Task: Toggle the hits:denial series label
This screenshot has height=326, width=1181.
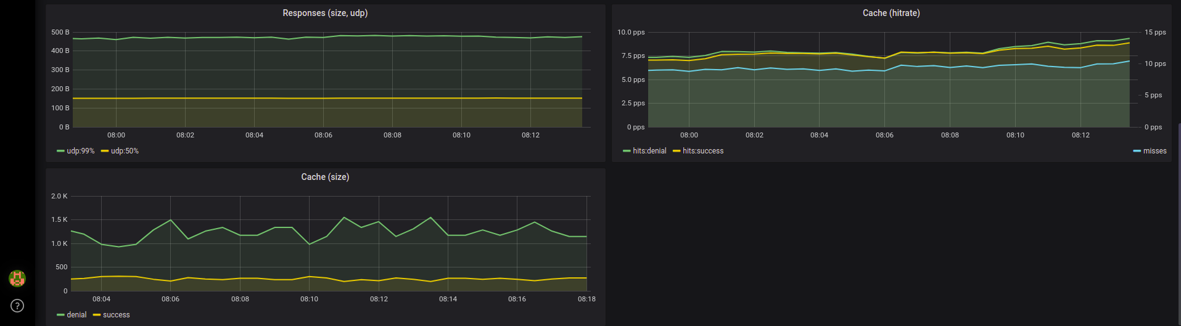Action: (x=649, y=151)
